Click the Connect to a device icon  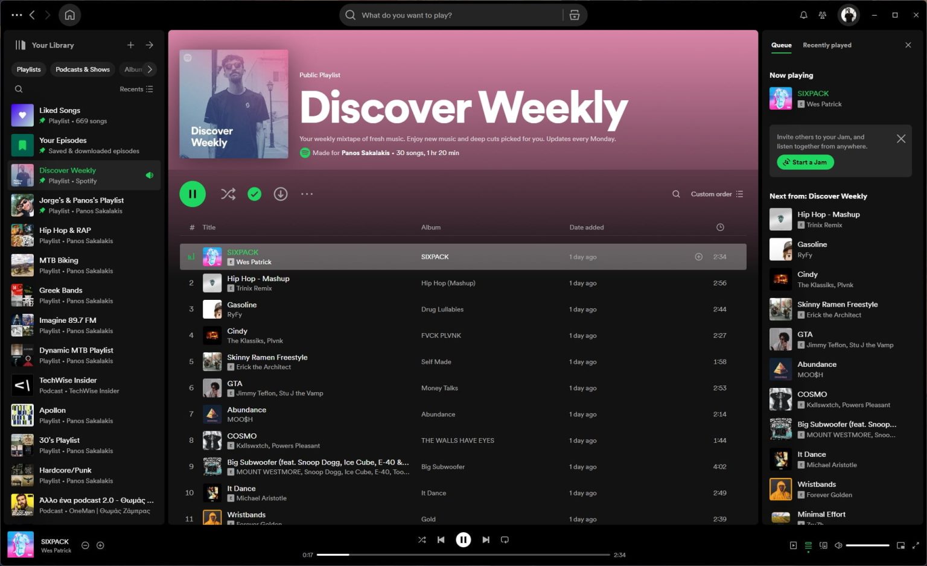pos(823,545)
